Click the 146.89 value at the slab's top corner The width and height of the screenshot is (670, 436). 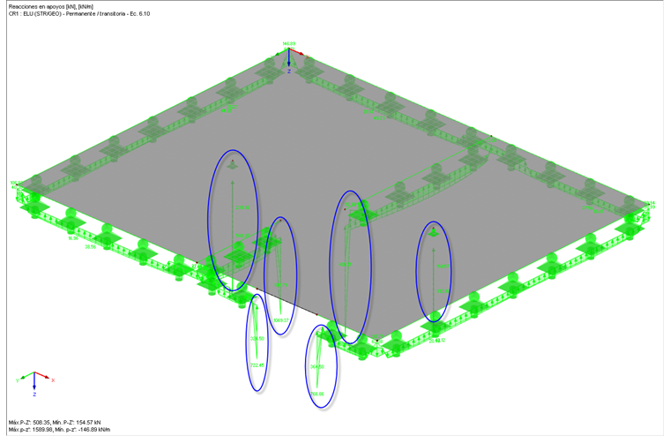click(x=289, y=43)
